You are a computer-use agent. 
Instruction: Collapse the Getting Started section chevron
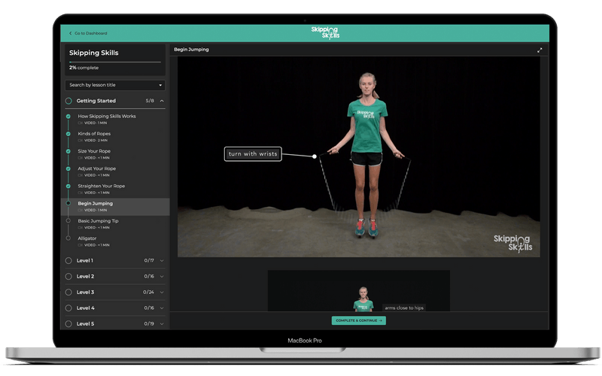(162, 101)
